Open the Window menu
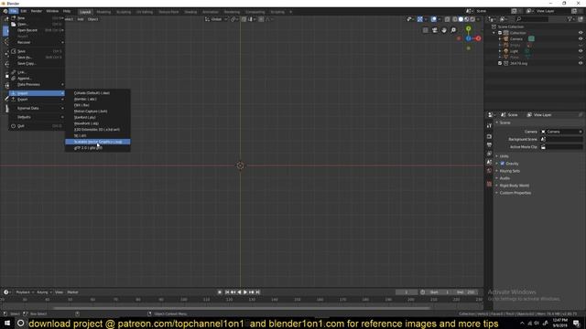The height and width of the screenshot is (329, 586). point(52,11)
